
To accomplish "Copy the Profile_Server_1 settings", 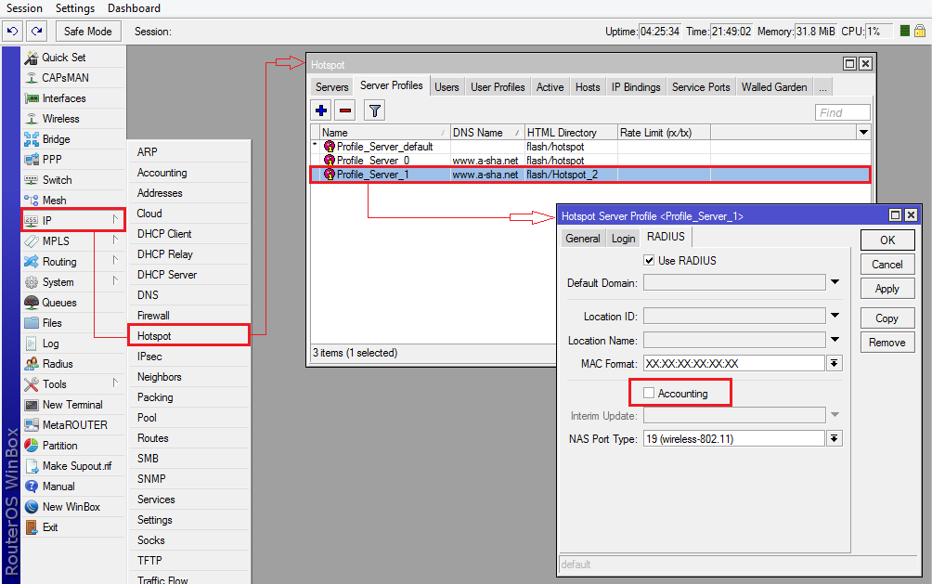I will [x=887, y=318].
